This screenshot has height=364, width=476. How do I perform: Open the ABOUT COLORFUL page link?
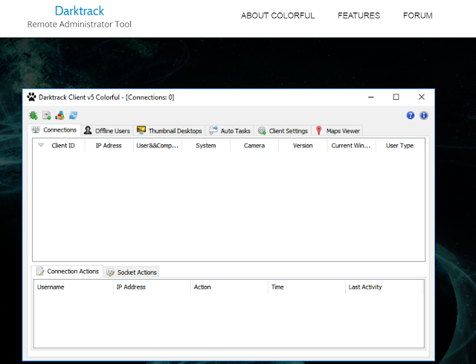(x=277, y=16)
